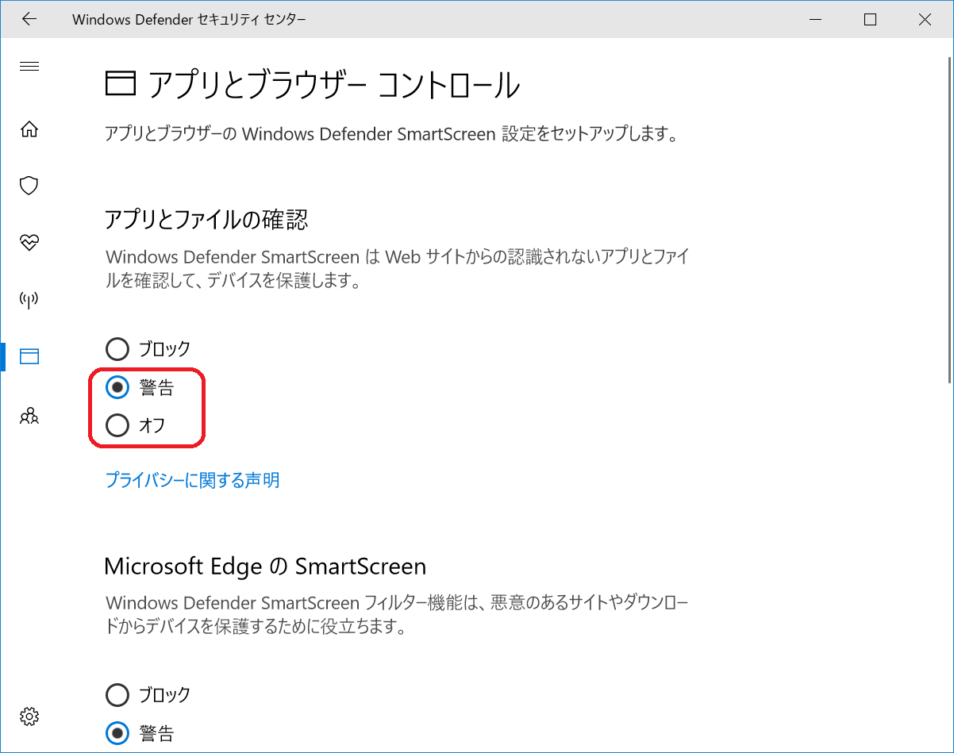
Task: Open Firewall and network protection antenna icon
Action: pos(29,299)
